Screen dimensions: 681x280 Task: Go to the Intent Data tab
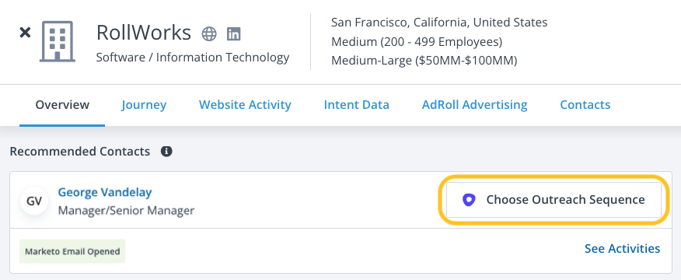pyautogui.click(x=357, y=105)
